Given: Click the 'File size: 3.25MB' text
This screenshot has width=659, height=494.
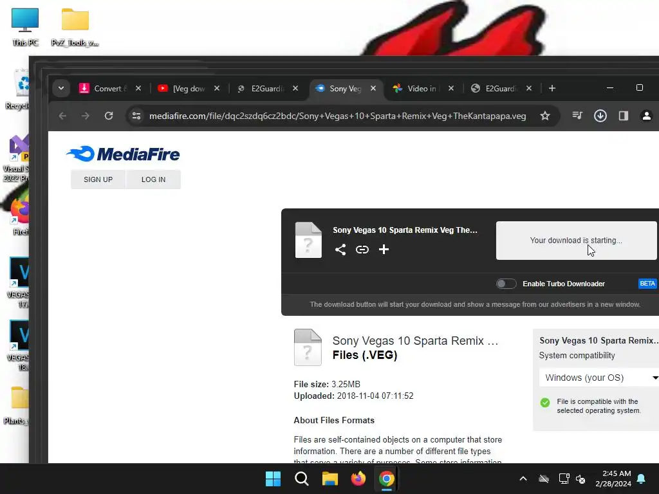Looking at the screenshot, I should point(327,384).
